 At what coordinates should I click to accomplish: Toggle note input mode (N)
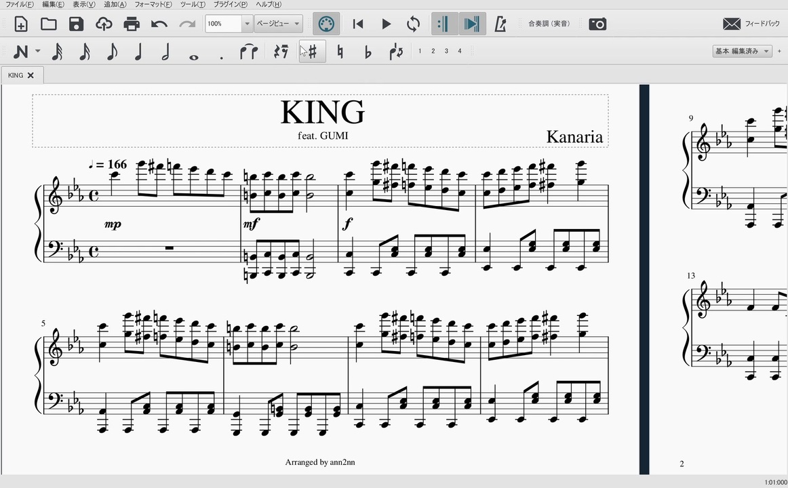[x=20, y=52]
